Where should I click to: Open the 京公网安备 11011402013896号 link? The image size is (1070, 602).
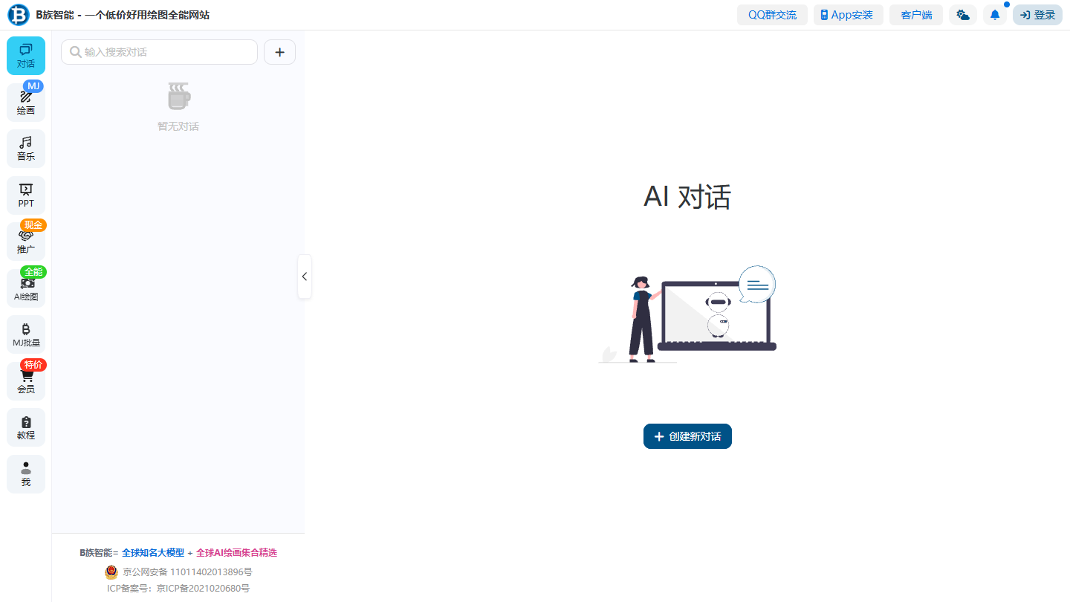click(187, 572)
